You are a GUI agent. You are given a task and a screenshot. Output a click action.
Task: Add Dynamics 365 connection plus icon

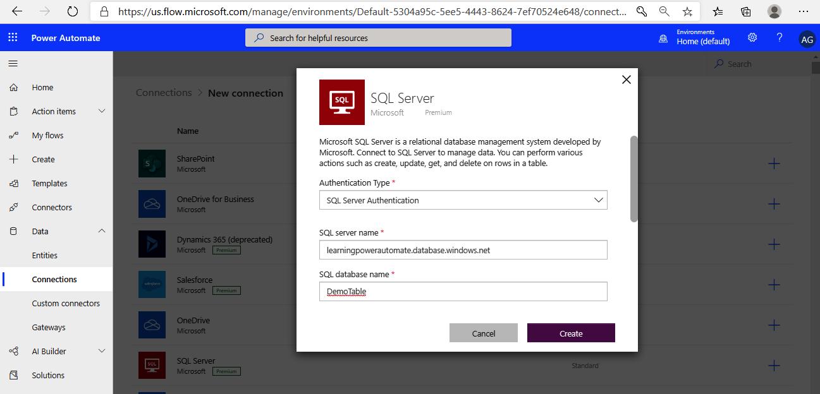point(774,245)
